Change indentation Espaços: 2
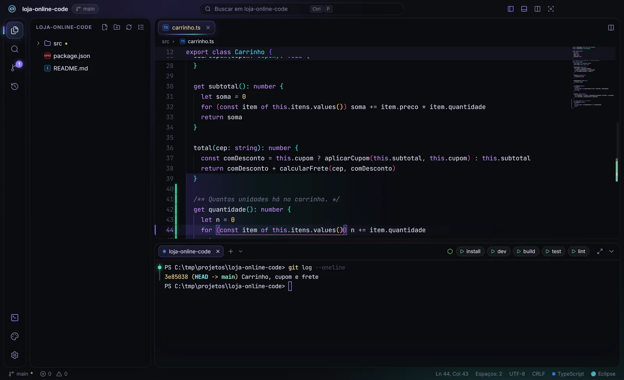The image size is (624, 380). point(489,374)
